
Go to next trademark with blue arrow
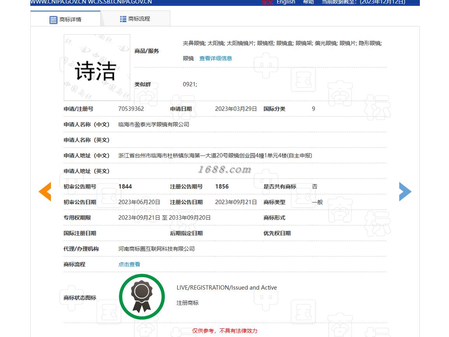pyautogui.click(x=405, y=192)
